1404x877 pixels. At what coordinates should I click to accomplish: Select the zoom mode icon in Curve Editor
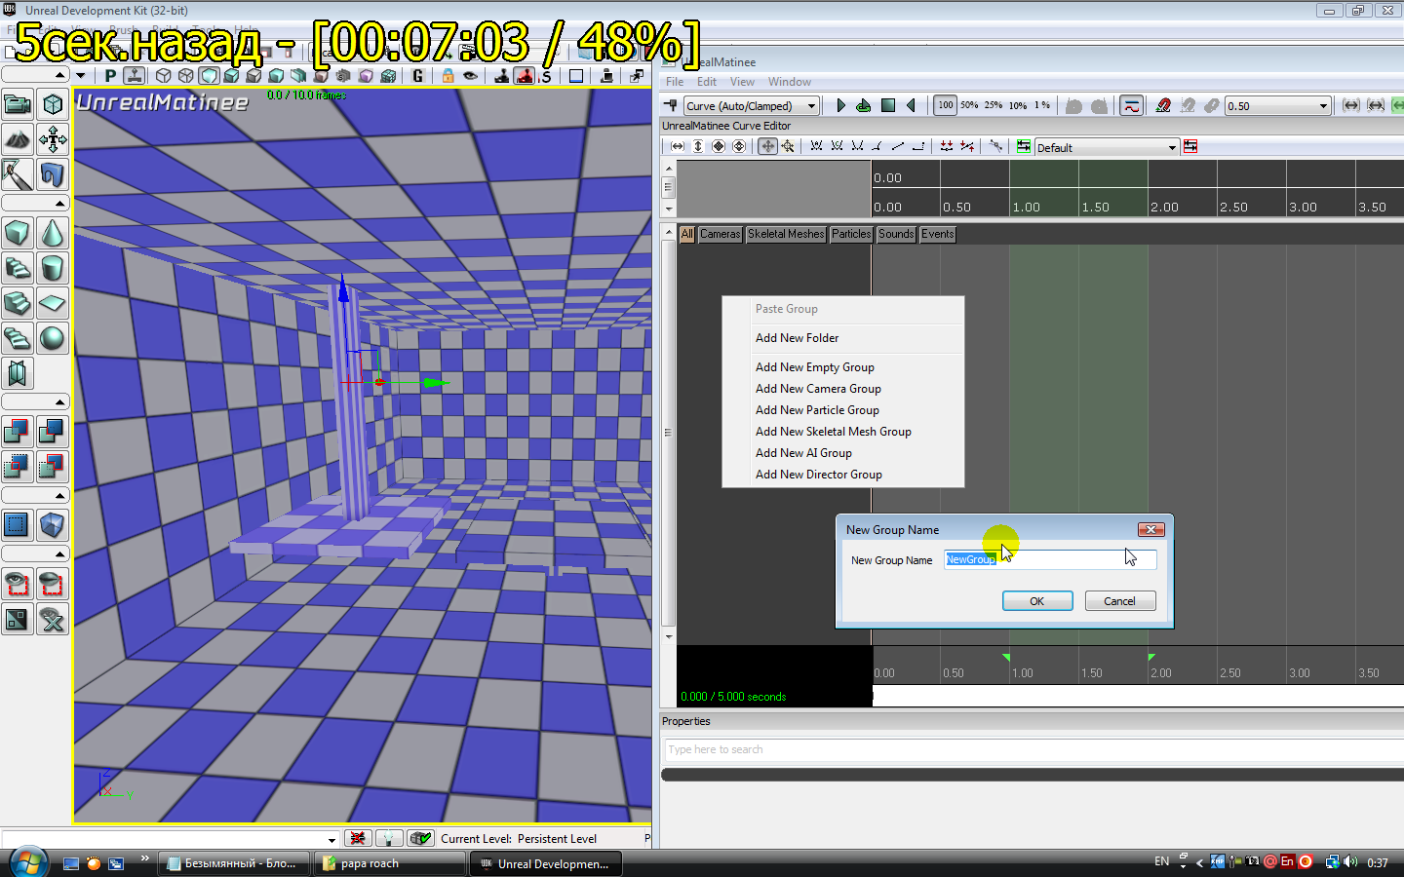point(788,146)
